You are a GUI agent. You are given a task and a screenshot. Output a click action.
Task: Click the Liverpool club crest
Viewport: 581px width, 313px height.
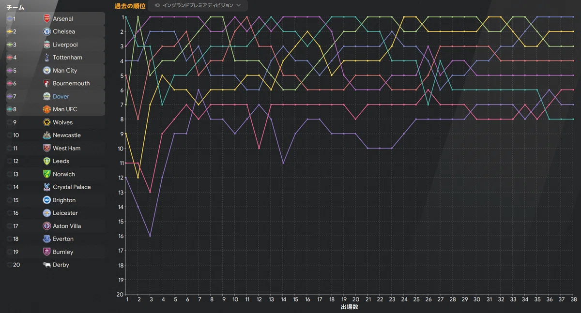point(47,45)
